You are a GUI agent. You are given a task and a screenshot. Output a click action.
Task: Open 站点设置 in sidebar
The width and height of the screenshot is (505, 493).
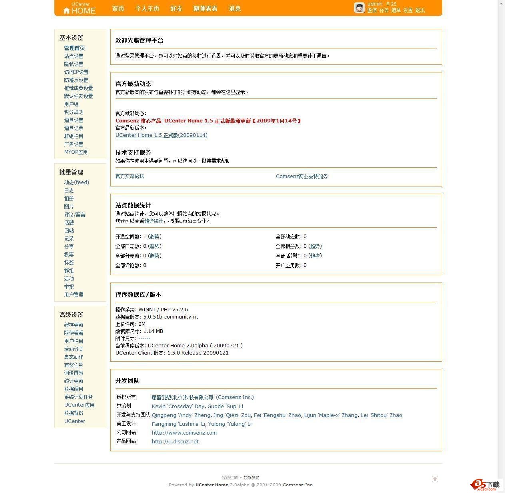coord(74,56)
